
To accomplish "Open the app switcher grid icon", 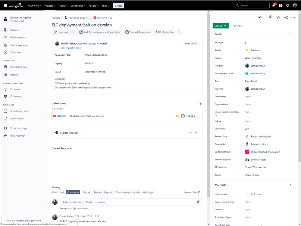I will tap(5, 5).
